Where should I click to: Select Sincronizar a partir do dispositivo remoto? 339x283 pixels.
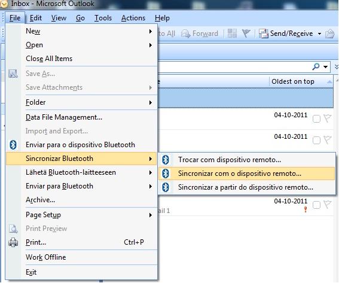click(x=247, y=187)
